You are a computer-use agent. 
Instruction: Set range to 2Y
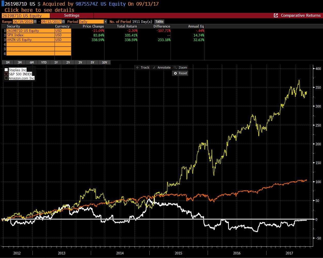(x=68, y=62)
